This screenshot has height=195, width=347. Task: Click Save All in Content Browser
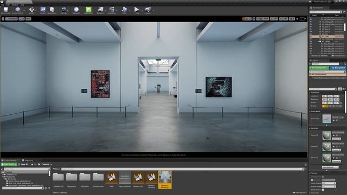23,165
